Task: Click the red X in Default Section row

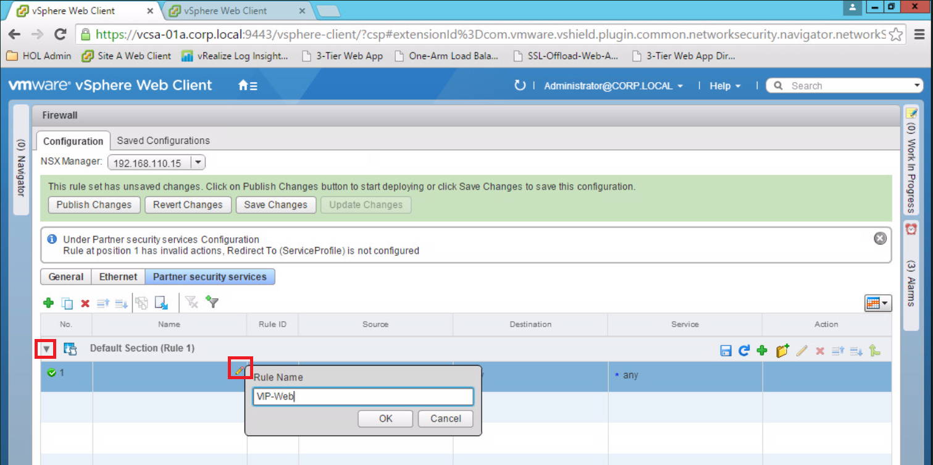Action: (820, 351)
